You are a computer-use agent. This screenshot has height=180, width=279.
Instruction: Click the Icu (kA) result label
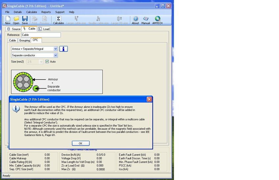[x=123, y=169]
